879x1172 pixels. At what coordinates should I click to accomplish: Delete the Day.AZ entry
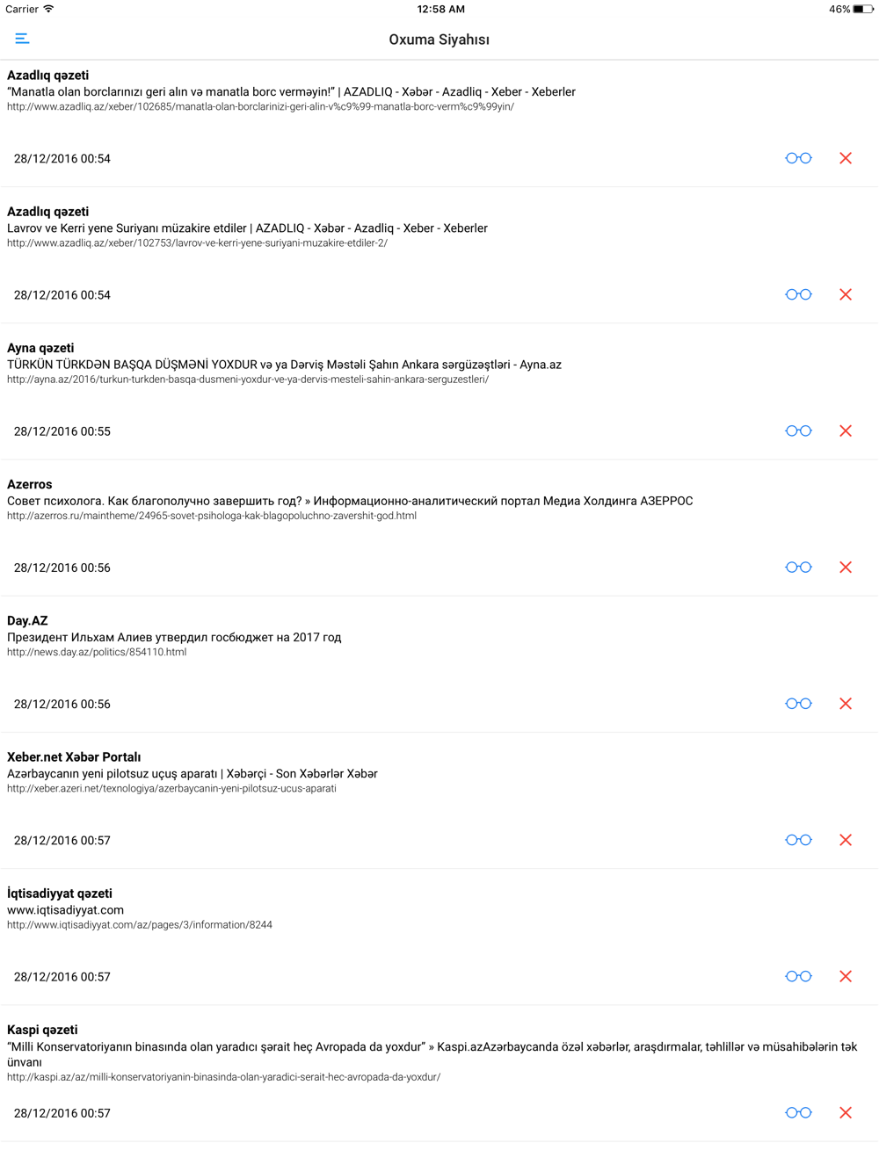click(x=846, y=704)
